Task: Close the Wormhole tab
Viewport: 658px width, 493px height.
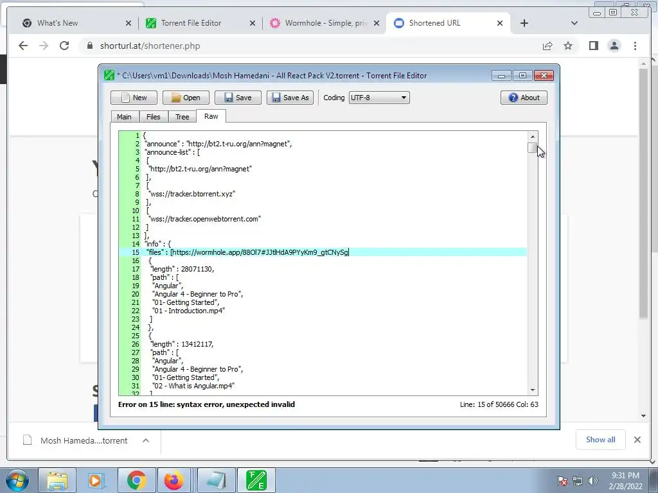Action: [377, 23]
